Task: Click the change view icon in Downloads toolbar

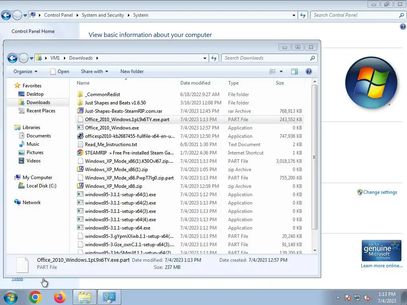Action: pyautogui.click(x=273, y=71)
